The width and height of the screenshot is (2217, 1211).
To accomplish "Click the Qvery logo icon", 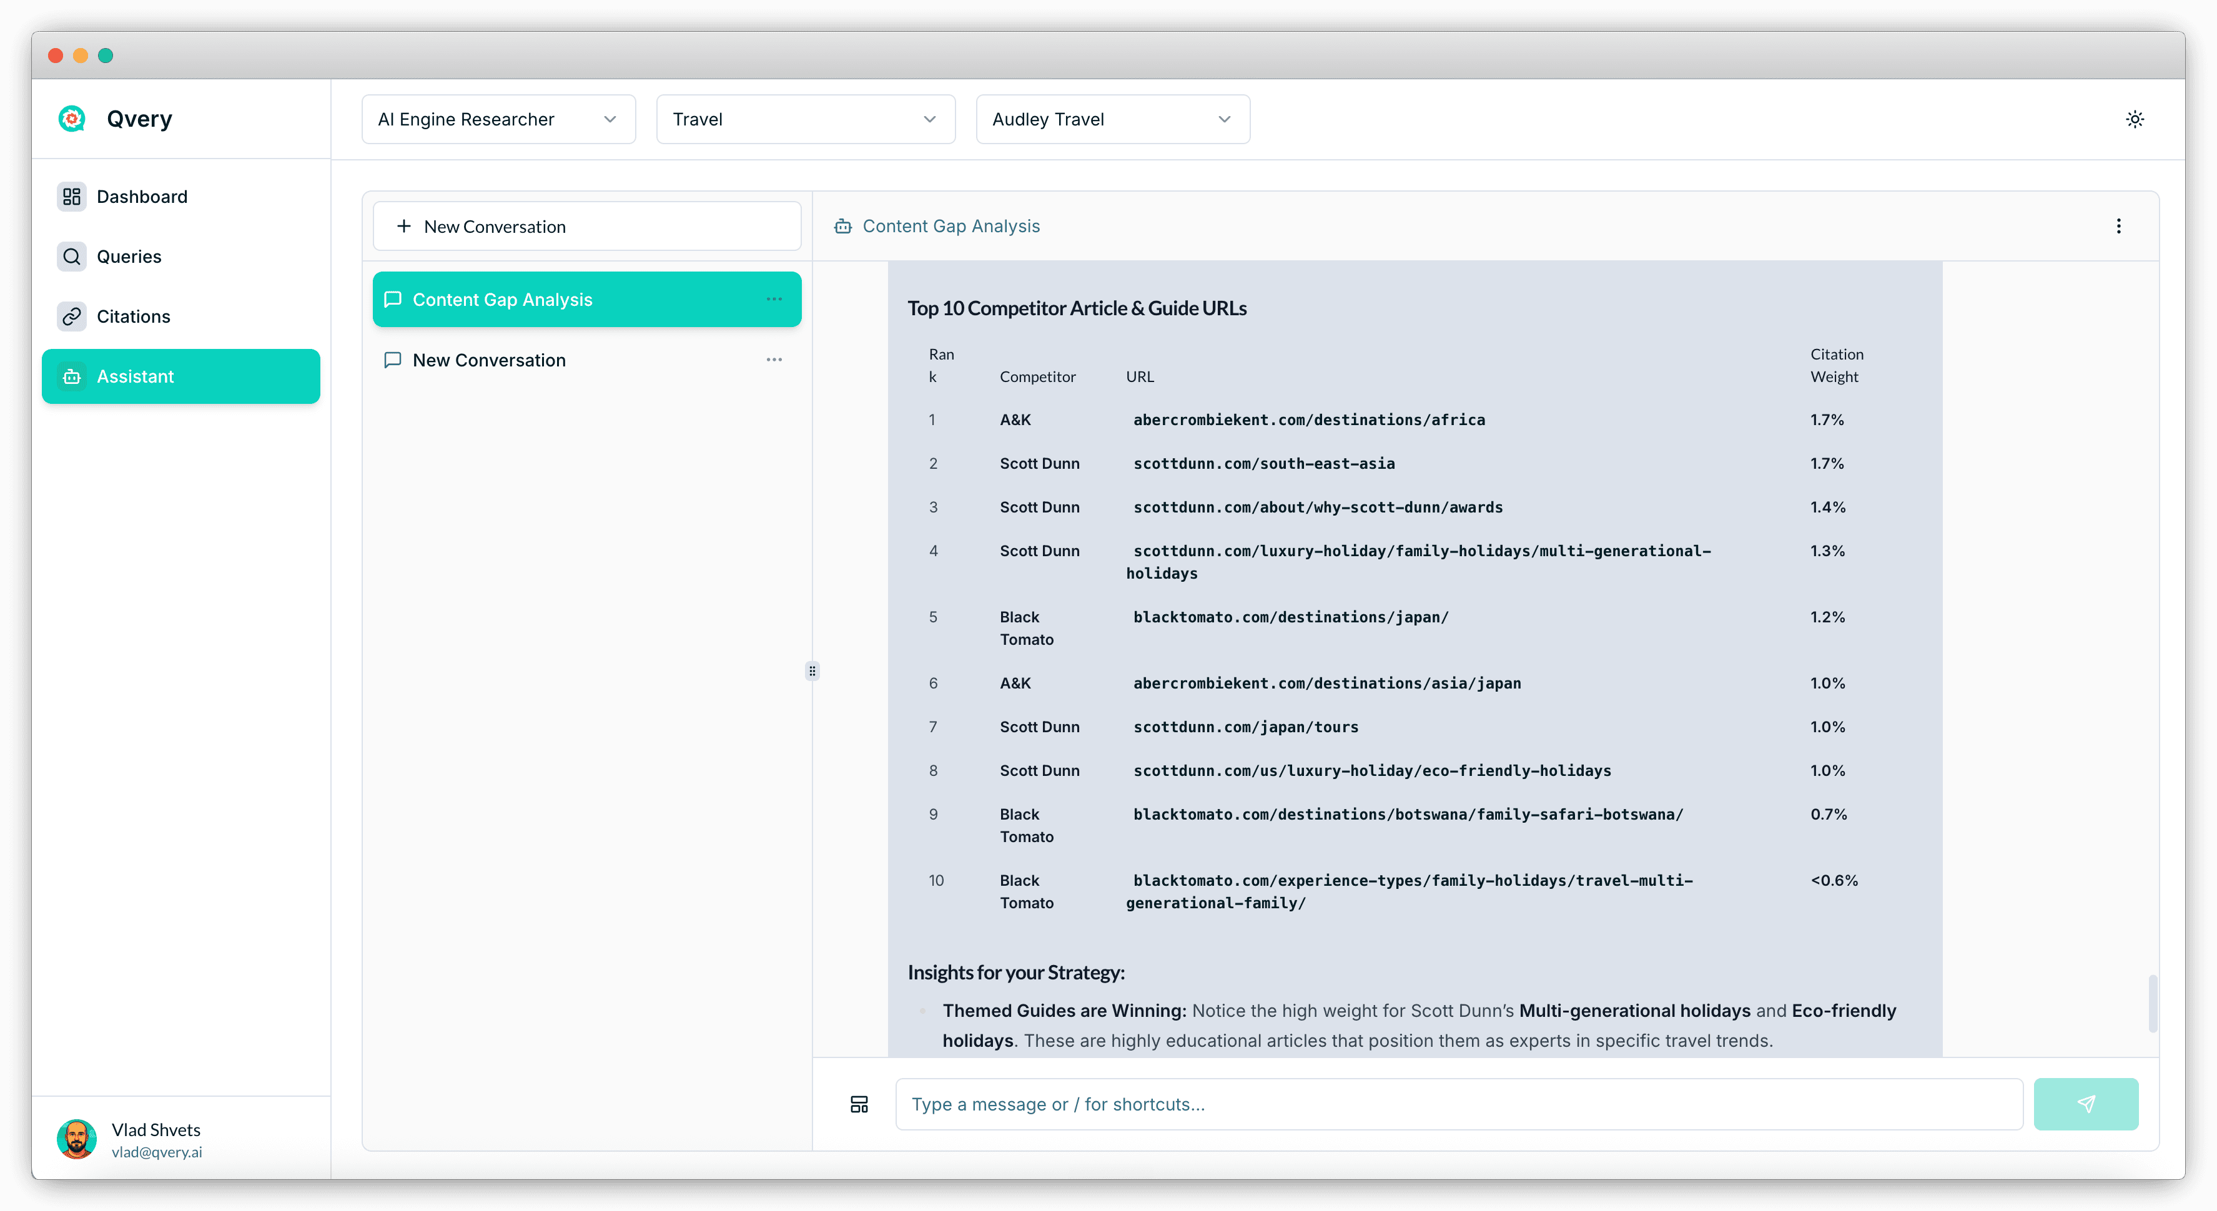I will [71, 119].
